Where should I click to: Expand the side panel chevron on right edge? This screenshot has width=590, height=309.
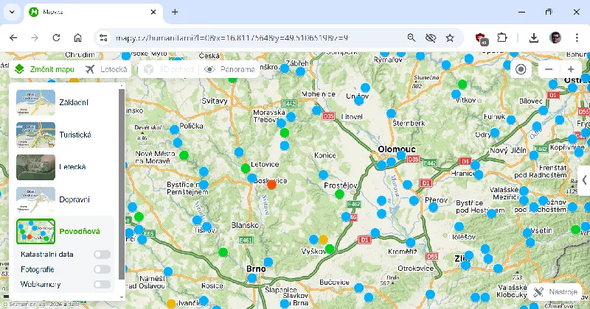[584, 180]
